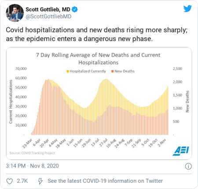This screenshot has height=189, width=198.
Task: Open the Scott Gottlieb, MD display name
Action: 48,10
